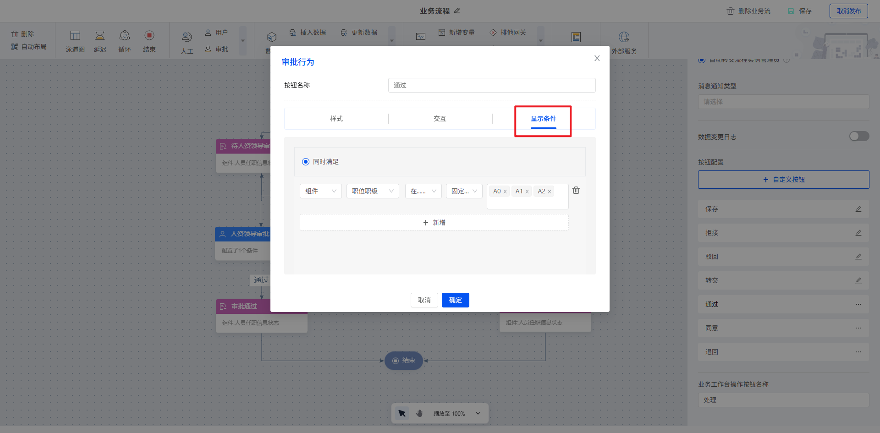This screenshot has width=880, height=433.
Task: Open the 组件 dropdown in condition row
Action: tap(320, 191)
